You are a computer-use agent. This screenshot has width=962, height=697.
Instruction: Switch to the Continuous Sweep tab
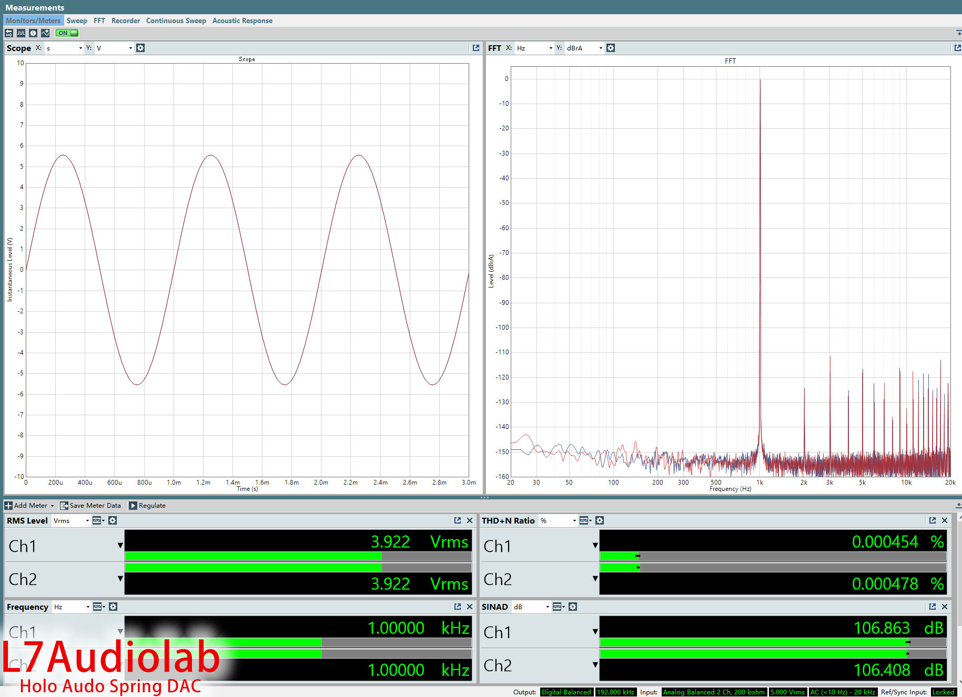(x=176, y=20)
